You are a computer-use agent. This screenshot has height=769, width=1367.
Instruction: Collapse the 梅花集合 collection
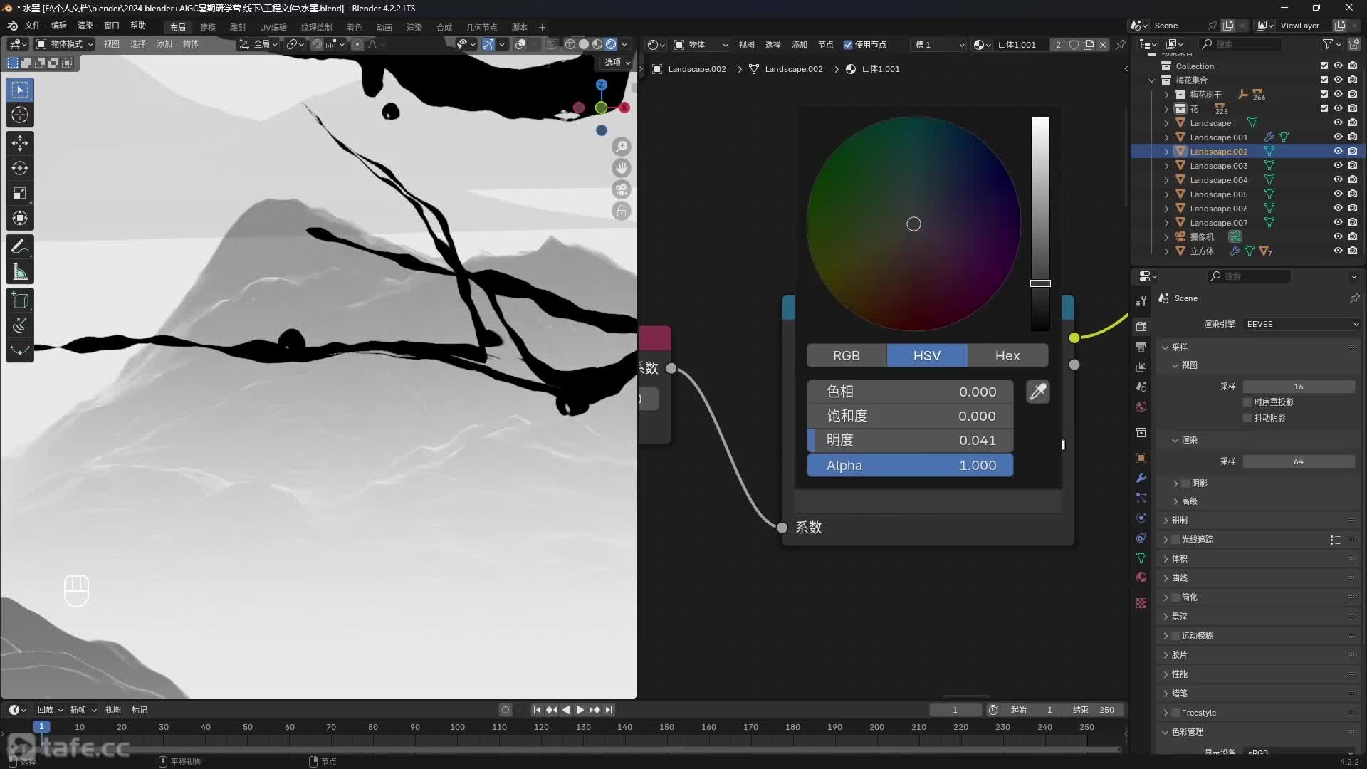[x=1152, y=80]
